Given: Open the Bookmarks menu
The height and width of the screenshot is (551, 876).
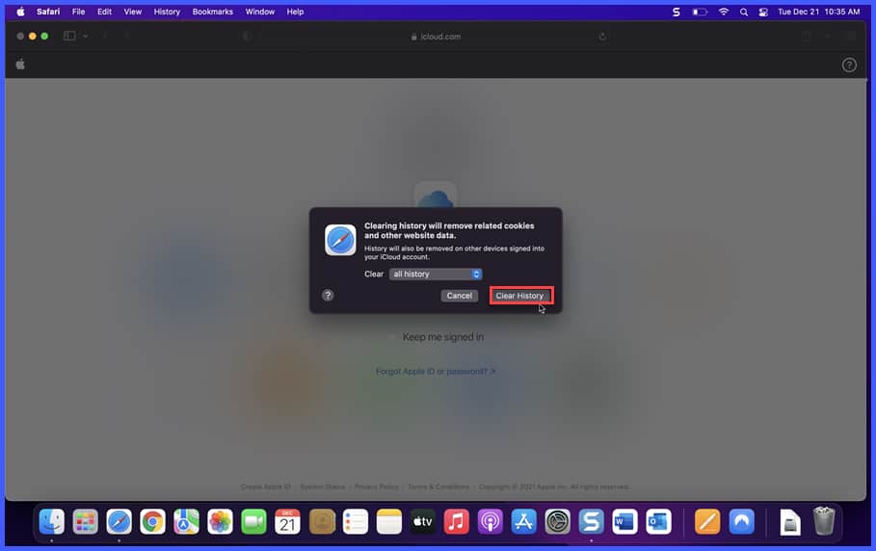Looking at the screenshot, I should [212, 12].
